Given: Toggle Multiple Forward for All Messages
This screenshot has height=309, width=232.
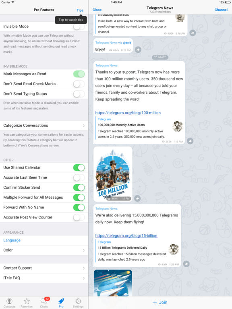Looking at the screenshot, I should 79,198.
